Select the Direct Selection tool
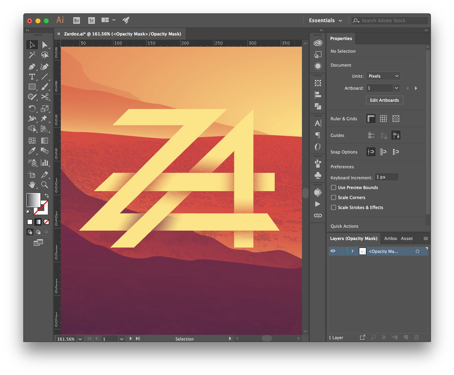The width and height of the screenshot is (454, 375). point(44,44)
